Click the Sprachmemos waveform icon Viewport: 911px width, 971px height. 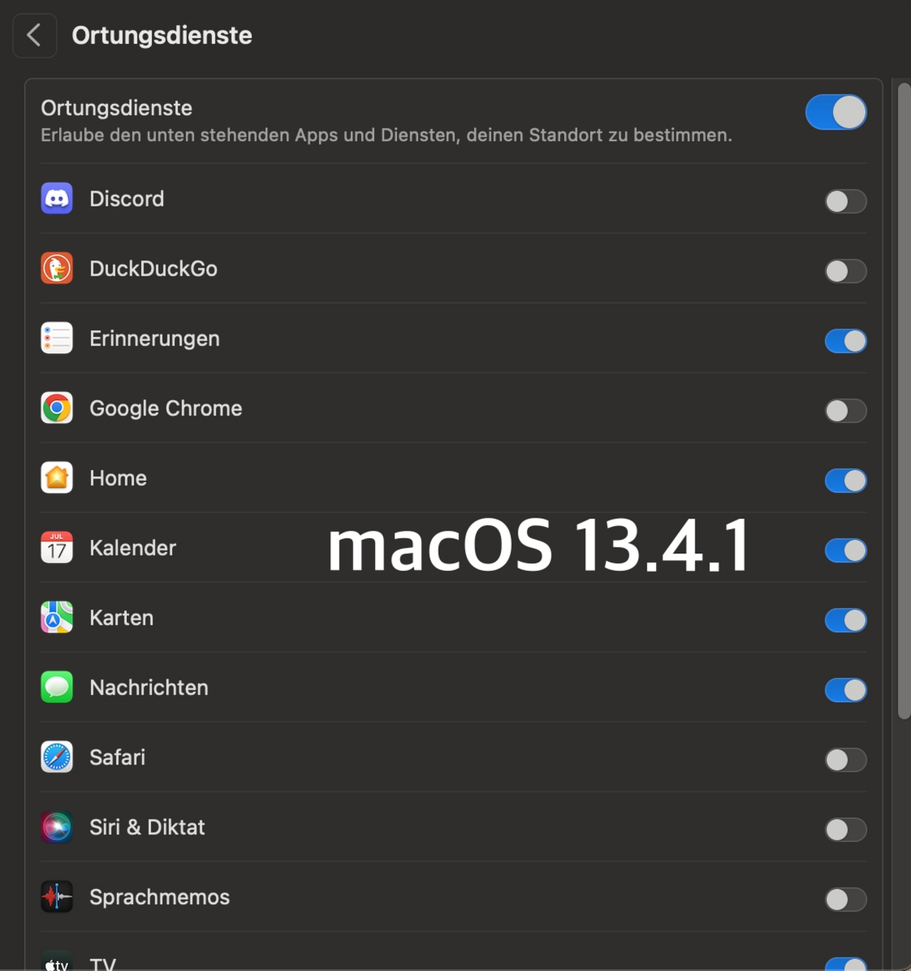tap(57, 897)
